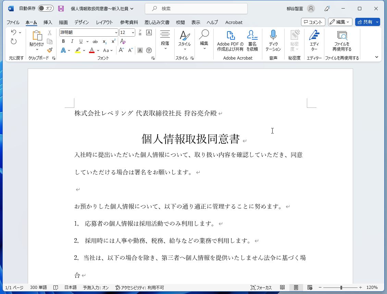
Task: Open the 校閲 ribbon tab
Action: (180, 22)
